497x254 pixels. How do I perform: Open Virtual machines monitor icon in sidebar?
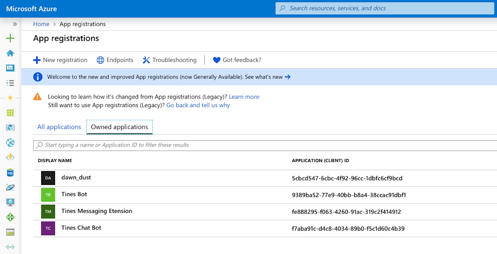pyautogui.click(x=10, y=202)
